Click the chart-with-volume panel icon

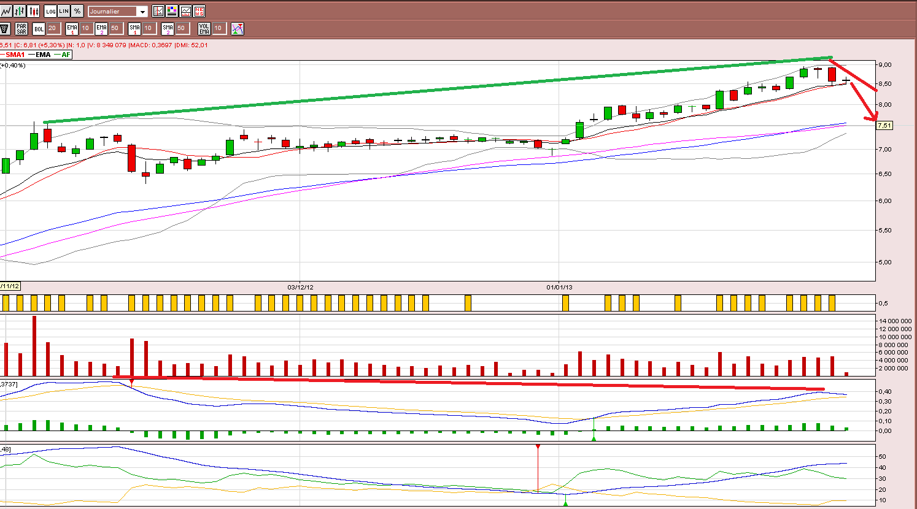tap(185, 11)
